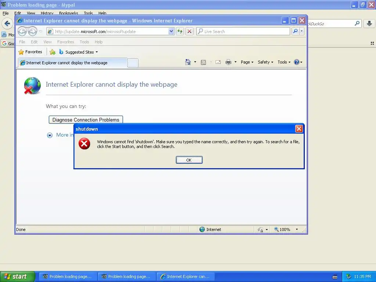Open the IE Edit menu
The image size is (376, 282).
point(34,42)
